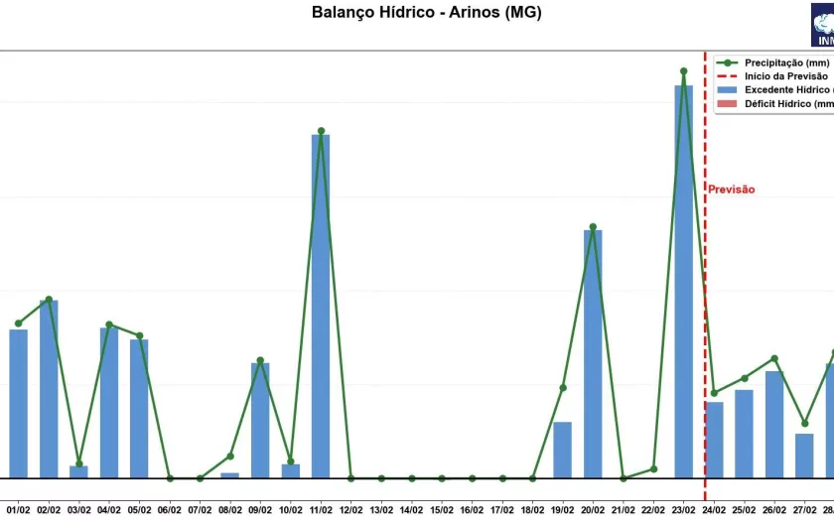Viewport: 834px width, 521px height.
Task: Click the 15/02 date label on the axis
Action: (x=442, y=510)
